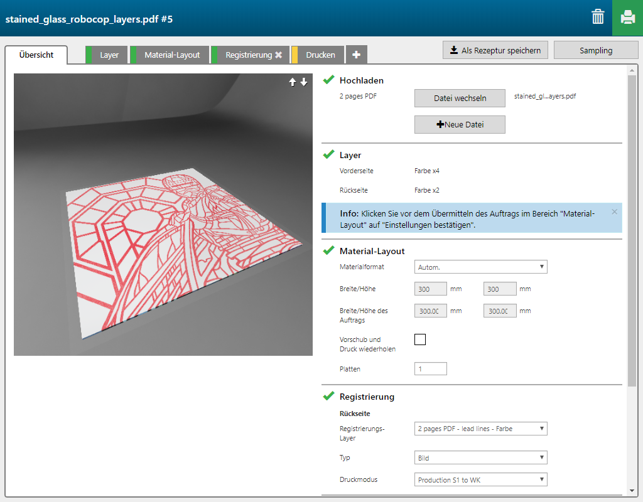Click the Sampling button
643x502 pixels.
point(596,50)
